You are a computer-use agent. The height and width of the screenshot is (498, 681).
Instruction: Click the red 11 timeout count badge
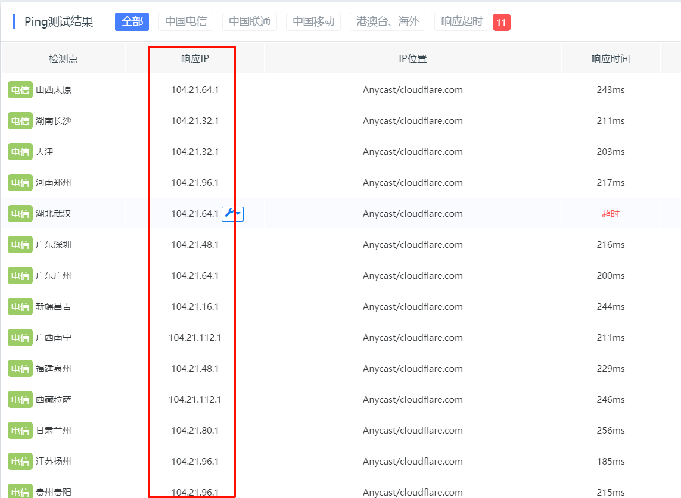[501, 22]
